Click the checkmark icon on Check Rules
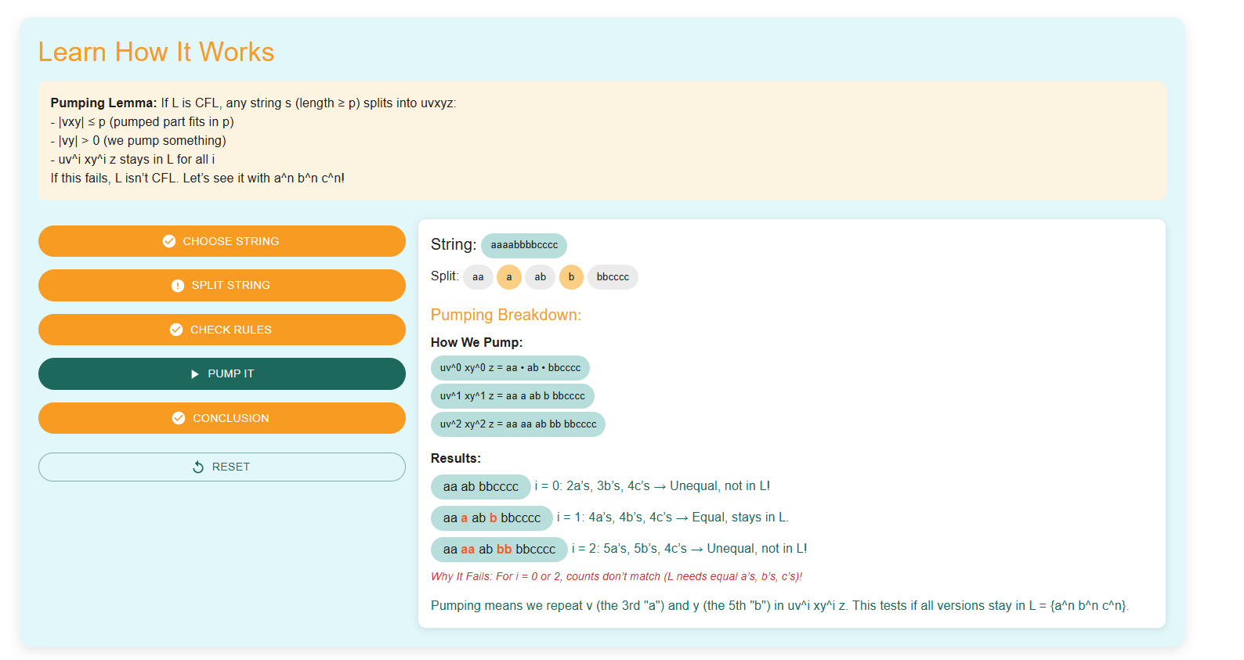This screenshot has height=660, width=1244. (176, 330)
